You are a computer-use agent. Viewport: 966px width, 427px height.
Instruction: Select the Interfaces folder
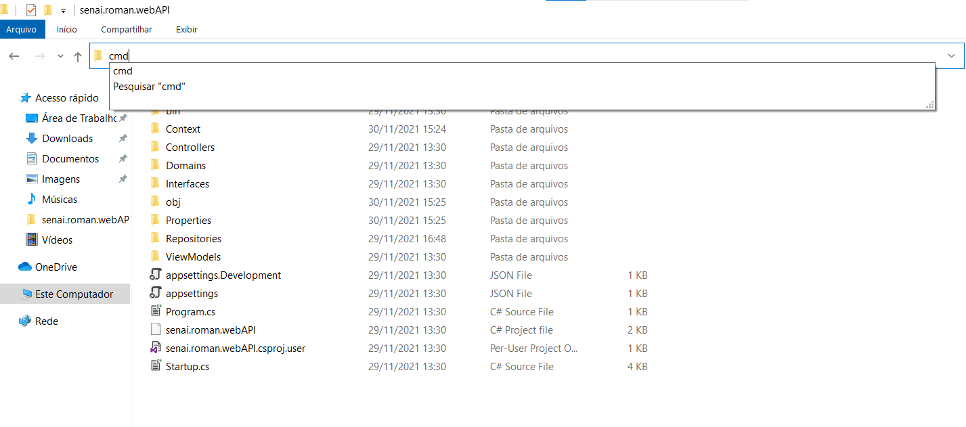tap(188, 184)
